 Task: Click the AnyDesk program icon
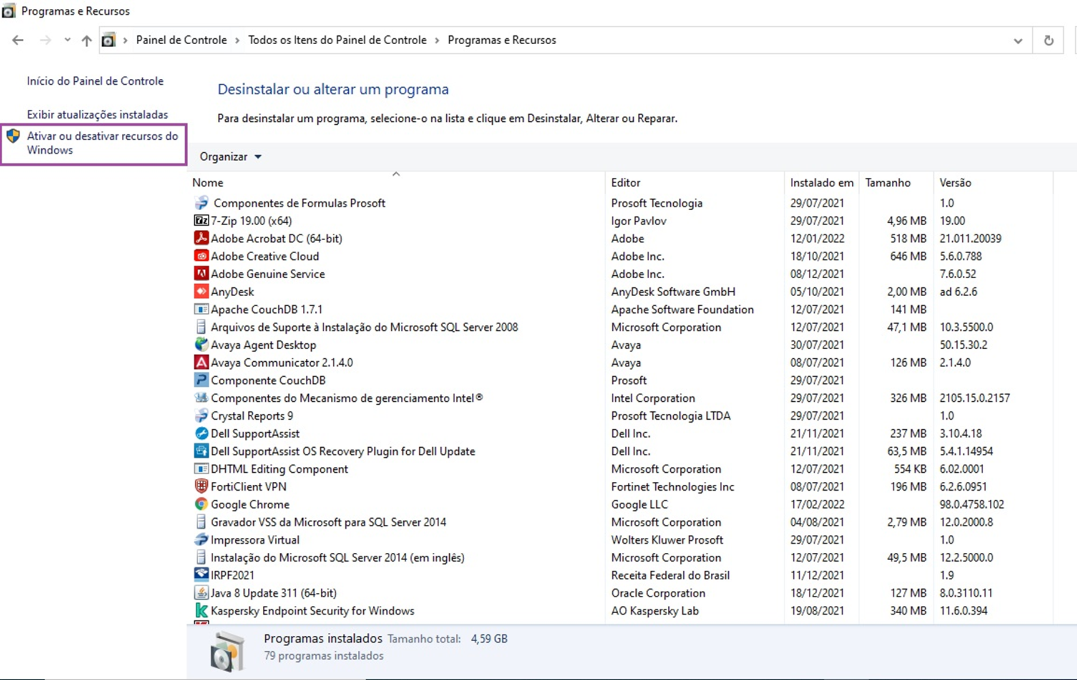201,292
